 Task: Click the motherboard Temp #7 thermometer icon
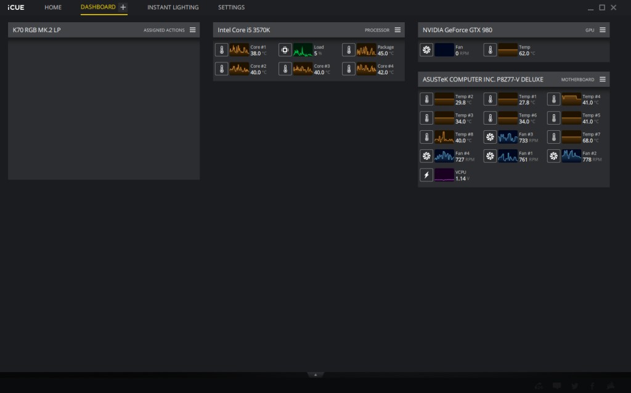point(553,137)
